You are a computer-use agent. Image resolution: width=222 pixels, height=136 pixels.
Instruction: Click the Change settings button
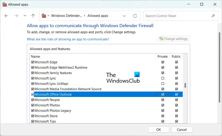173,39
